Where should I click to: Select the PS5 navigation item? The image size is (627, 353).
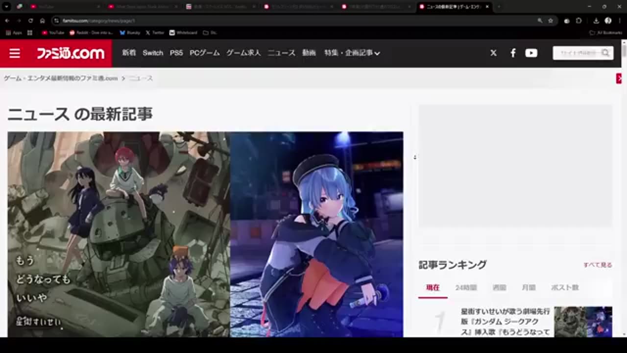click(x=176, y=53)
